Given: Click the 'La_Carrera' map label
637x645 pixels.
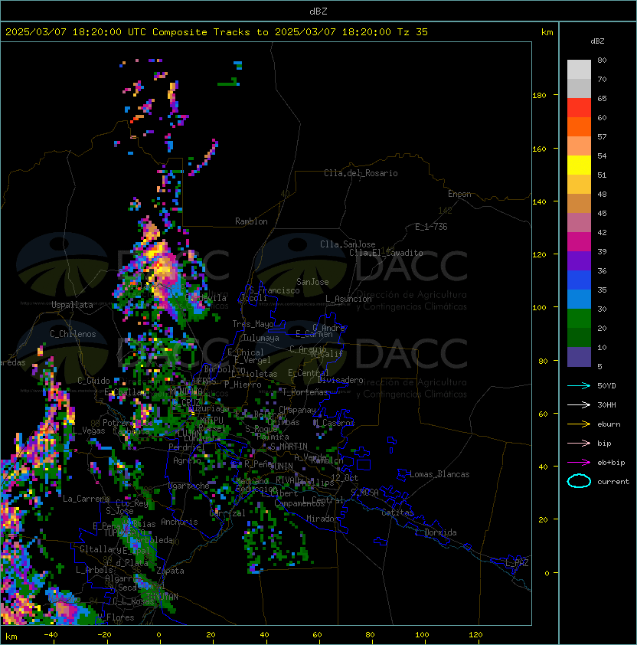Looking at the screenshot, I should (86, 499).
